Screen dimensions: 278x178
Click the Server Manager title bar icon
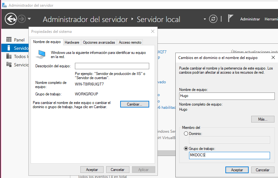pyautogui.click(x=4, y=5)
